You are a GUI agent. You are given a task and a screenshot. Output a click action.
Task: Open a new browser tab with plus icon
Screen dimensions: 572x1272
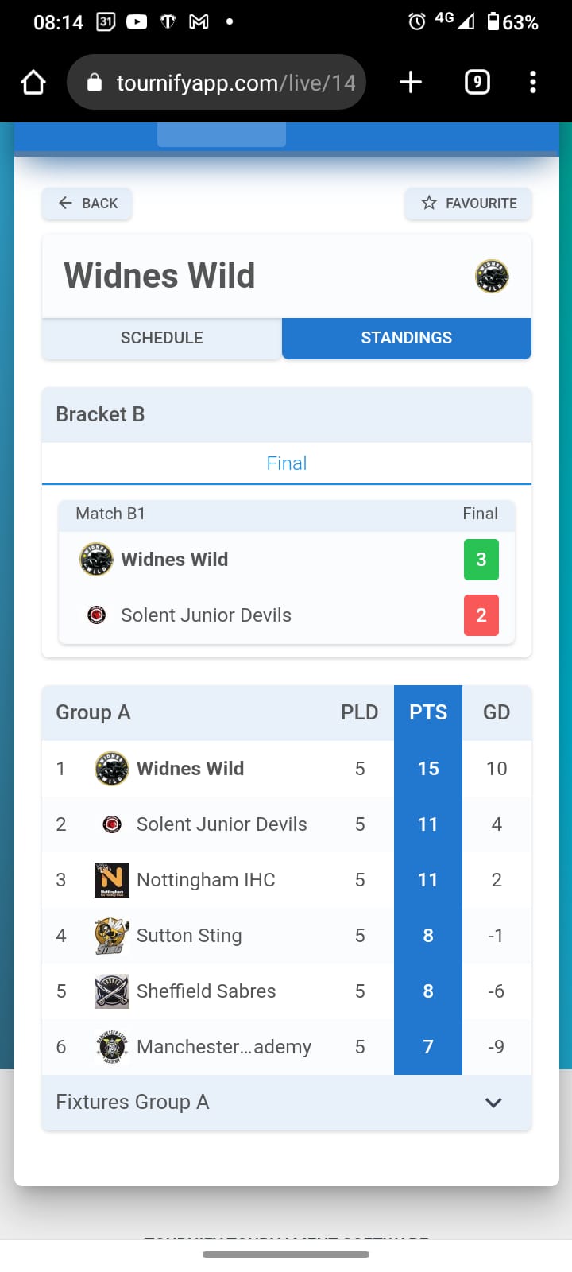[411, 82]
